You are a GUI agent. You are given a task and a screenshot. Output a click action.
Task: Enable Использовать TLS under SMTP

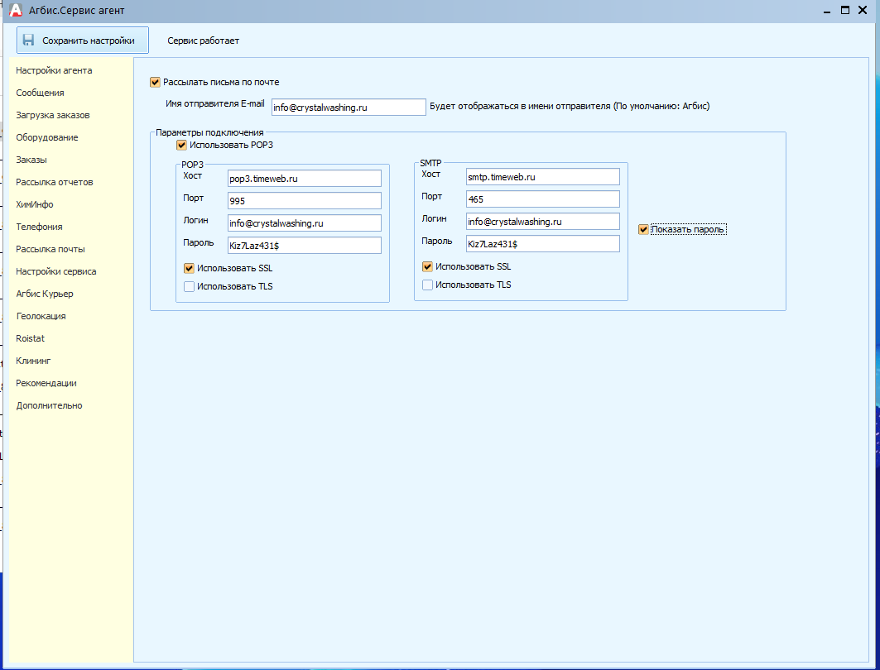[428, 285]
